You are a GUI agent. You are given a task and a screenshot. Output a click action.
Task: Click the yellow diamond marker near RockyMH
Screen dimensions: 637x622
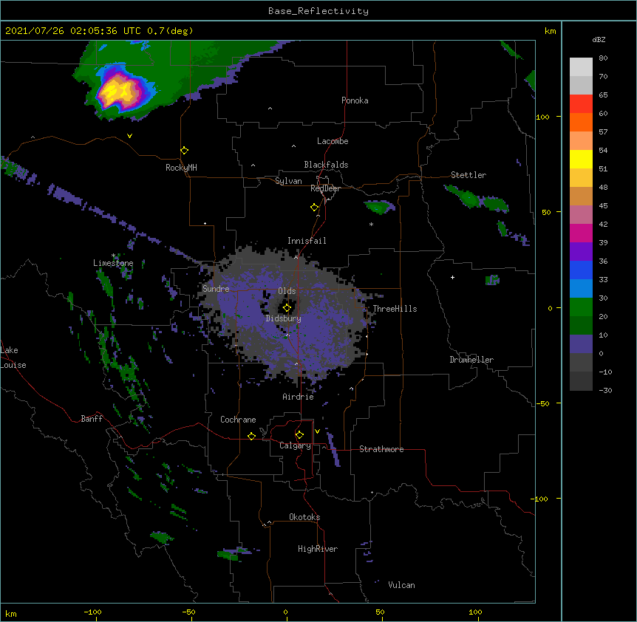click(x=184, y=151)
